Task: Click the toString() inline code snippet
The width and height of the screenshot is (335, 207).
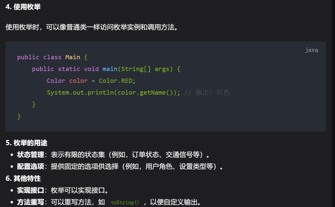Action: 125,202
